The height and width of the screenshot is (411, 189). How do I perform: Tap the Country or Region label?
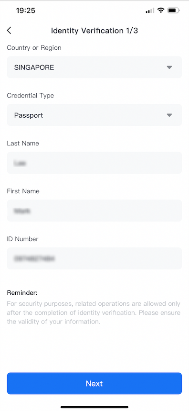coord(34,48)
